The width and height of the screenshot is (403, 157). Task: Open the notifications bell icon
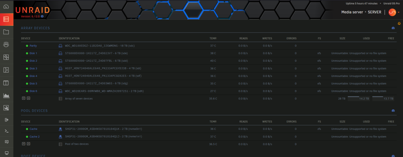tap(399, 24)
